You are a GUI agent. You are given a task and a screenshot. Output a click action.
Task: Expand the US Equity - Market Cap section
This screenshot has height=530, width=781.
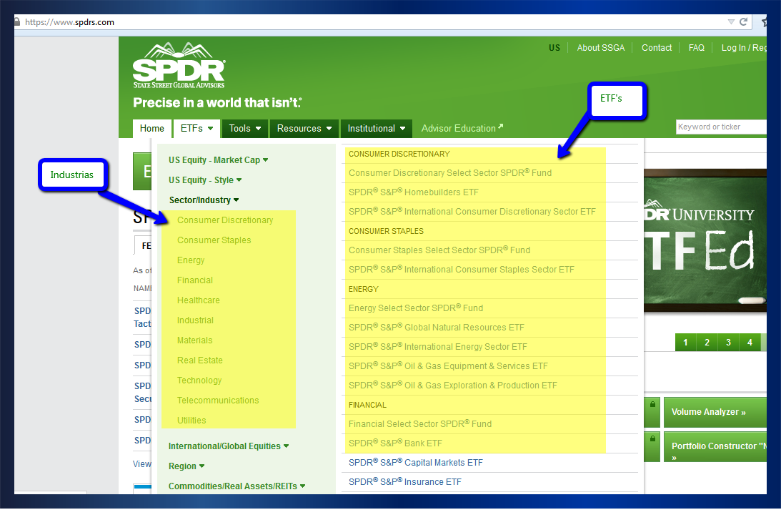click(266, 160)
